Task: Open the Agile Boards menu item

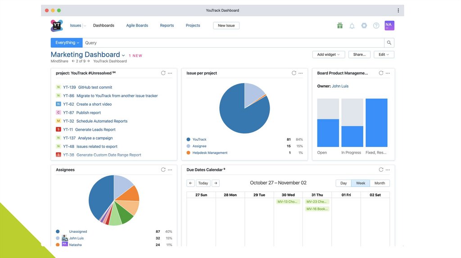Action: coord(137,26)
